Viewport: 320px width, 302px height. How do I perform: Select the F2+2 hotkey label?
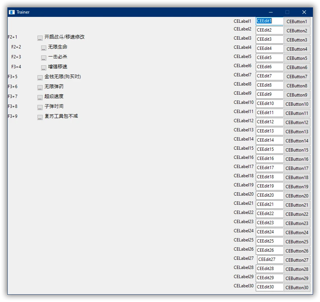[x=16, y=47]
